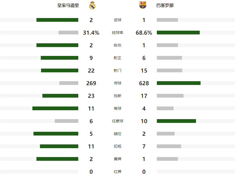Click the 黄牌 stat label

(x=117, y=159)
